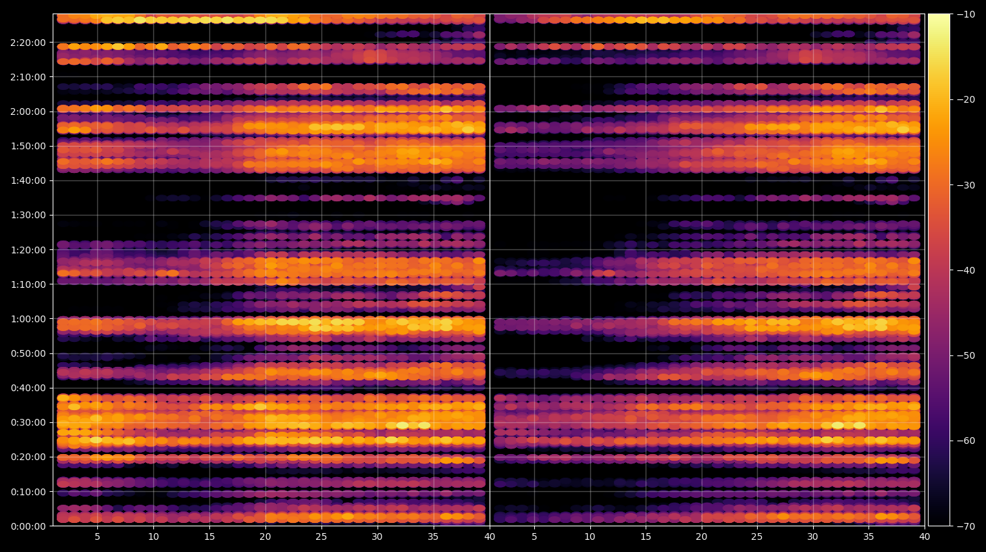Click the 1:20:00 time axis label
This screenshot has height=552, width=986.
[28, 250]
